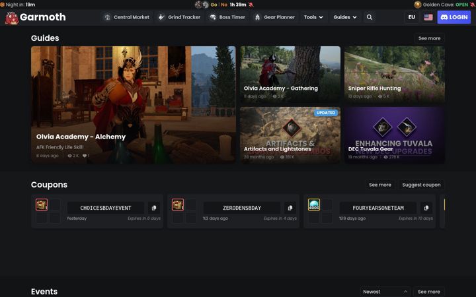
Task: Click the 'Expires in 6 days' text
Action: [144, 218]
